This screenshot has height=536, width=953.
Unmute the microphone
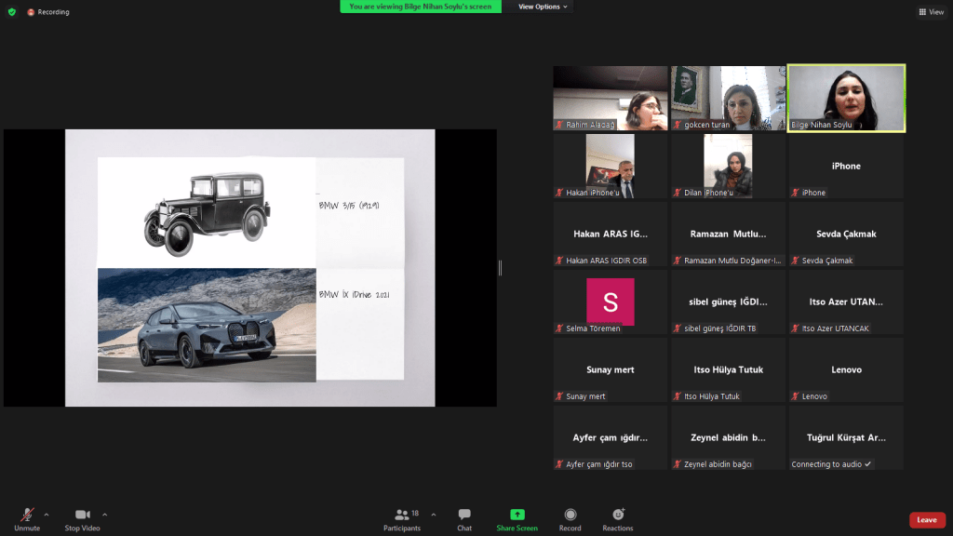27,517
